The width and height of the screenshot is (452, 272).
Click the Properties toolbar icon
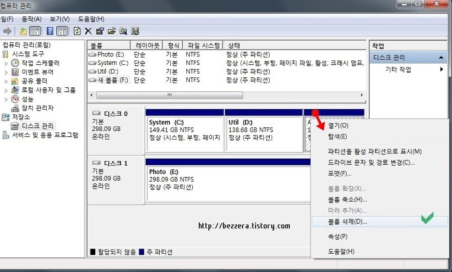(100, 31)
